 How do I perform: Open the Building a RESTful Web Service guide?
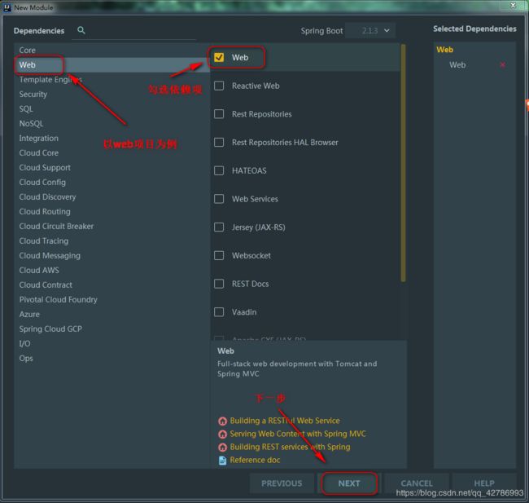click(285, 421)
